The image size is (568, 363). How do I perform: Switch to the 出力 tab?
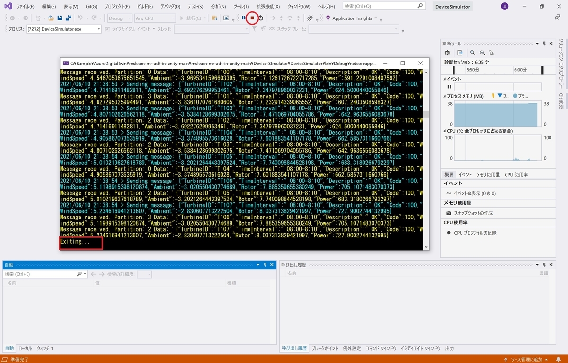point(450,348)
